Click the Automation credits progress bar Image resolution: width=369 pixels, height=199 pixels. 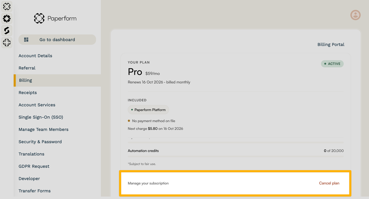point(236,157)
